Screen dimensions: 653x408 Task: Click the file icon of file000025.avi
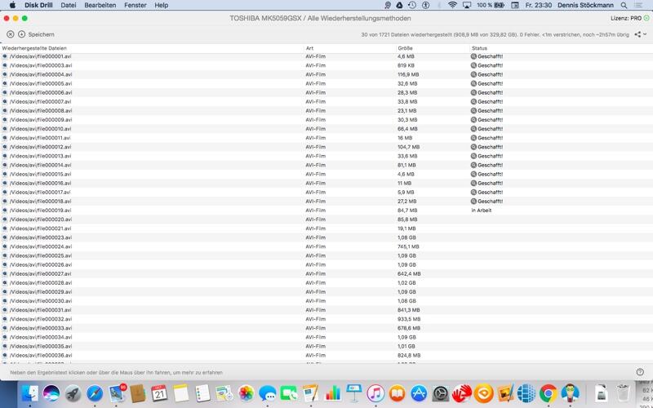point(5,255)
